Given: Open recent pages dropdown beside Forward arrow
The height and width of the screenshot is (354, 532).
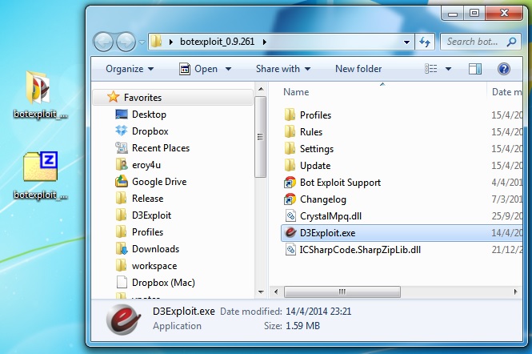Looking at the screenshot, I should pos(142,42).
